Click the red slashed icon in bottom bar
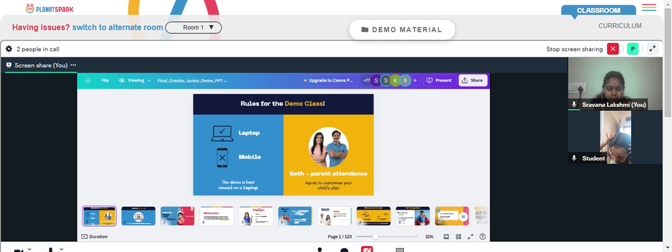Screen dimensions: 672x252 coord(367,249)
